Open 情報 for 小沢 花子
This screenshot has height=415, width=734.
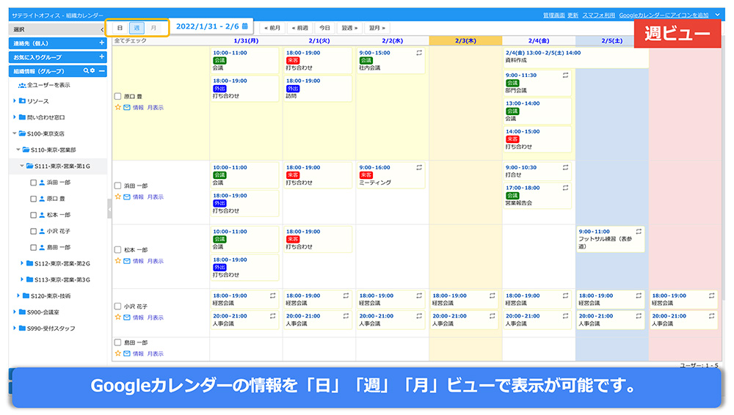(138, 317)
